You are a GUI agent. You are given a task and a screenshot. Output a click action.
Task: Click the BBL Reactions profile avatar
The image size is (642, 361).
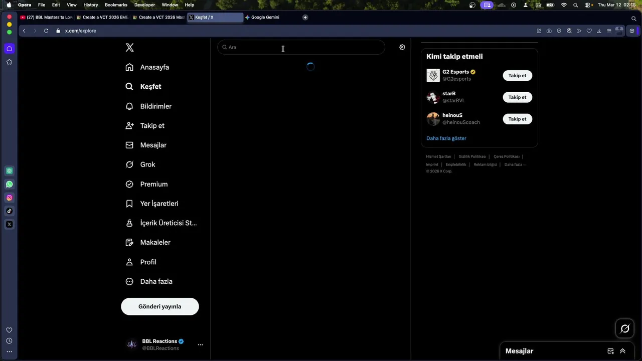click(x=131, y=344)
